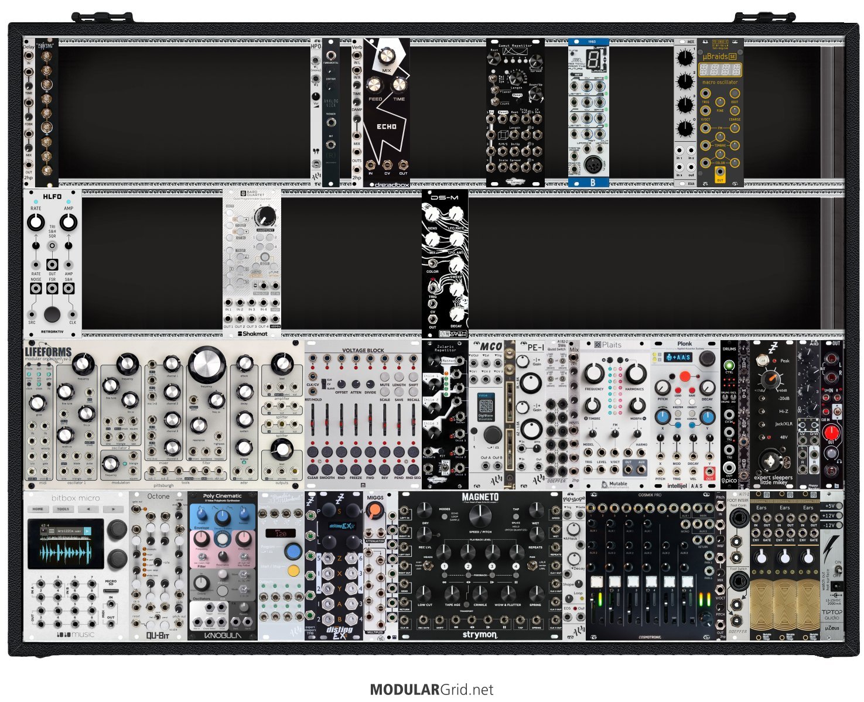Click the TOOLS button on bitbox micro
The height and width of the screenshot is (702, 864).
(x=63, y=509)
